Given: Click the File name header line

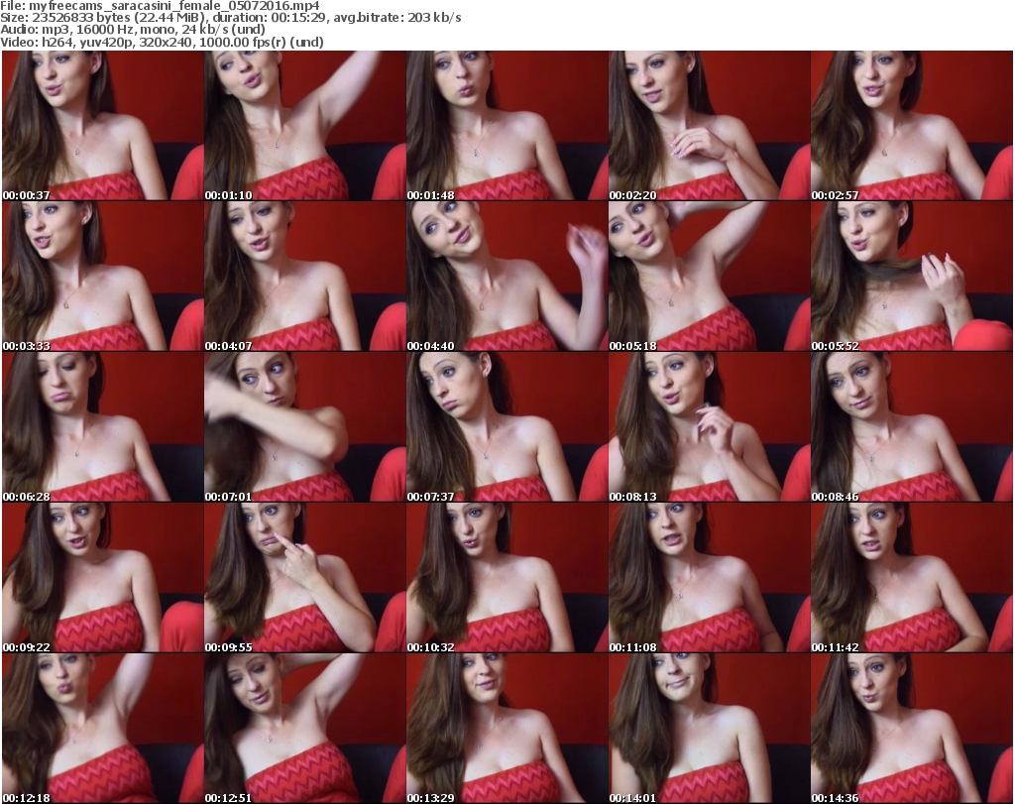Looking at the screenshot, I should coord(160,6).
